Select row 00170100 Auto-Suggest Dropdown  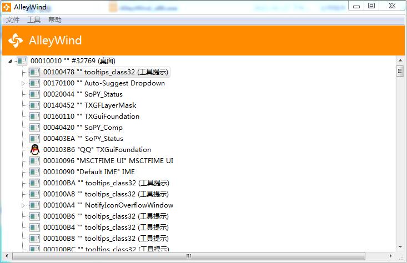(104, 83)
